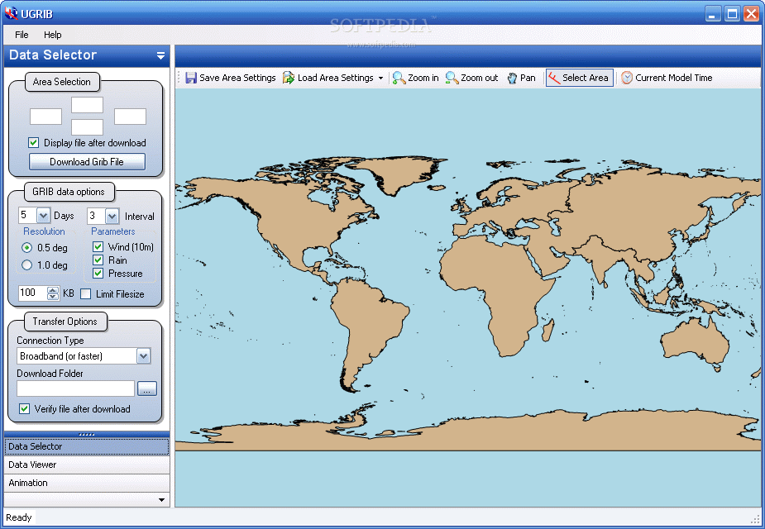The image size is (765, 529).
Task: Click the Parameters group label
Action: click(x=113, y=231)
